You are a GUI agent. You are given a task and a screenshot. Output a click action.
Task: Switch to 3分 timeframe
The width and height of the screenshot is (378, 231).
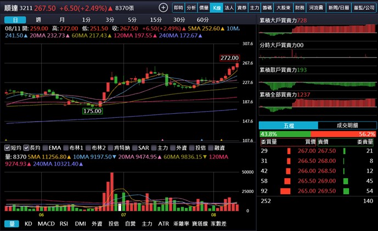click(x=110, y=20)
